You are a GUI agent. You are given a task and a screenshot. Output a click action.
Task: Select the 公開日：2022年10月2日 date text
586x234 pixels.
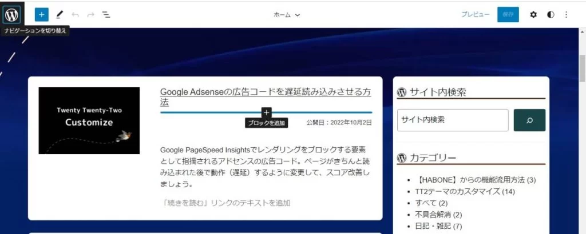339,122
